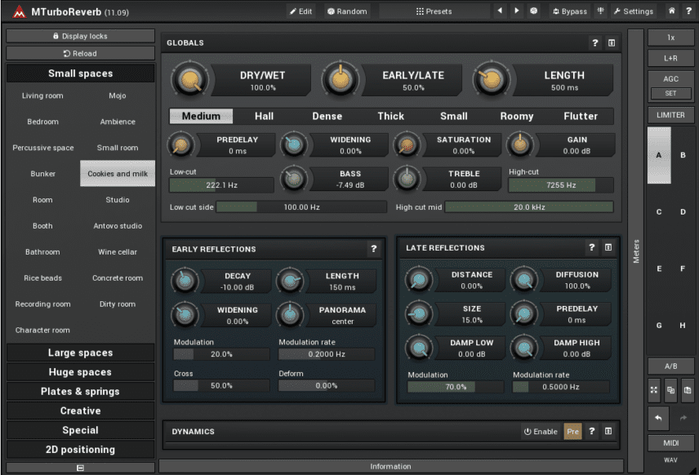Click the Low-cut 222.1 Hz slider
The width and height of the screenshot is (699, 475).
221,185
